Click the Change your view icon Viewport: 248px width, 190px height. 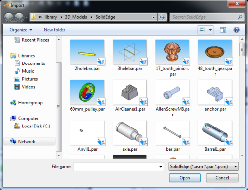tap(202, 30)
